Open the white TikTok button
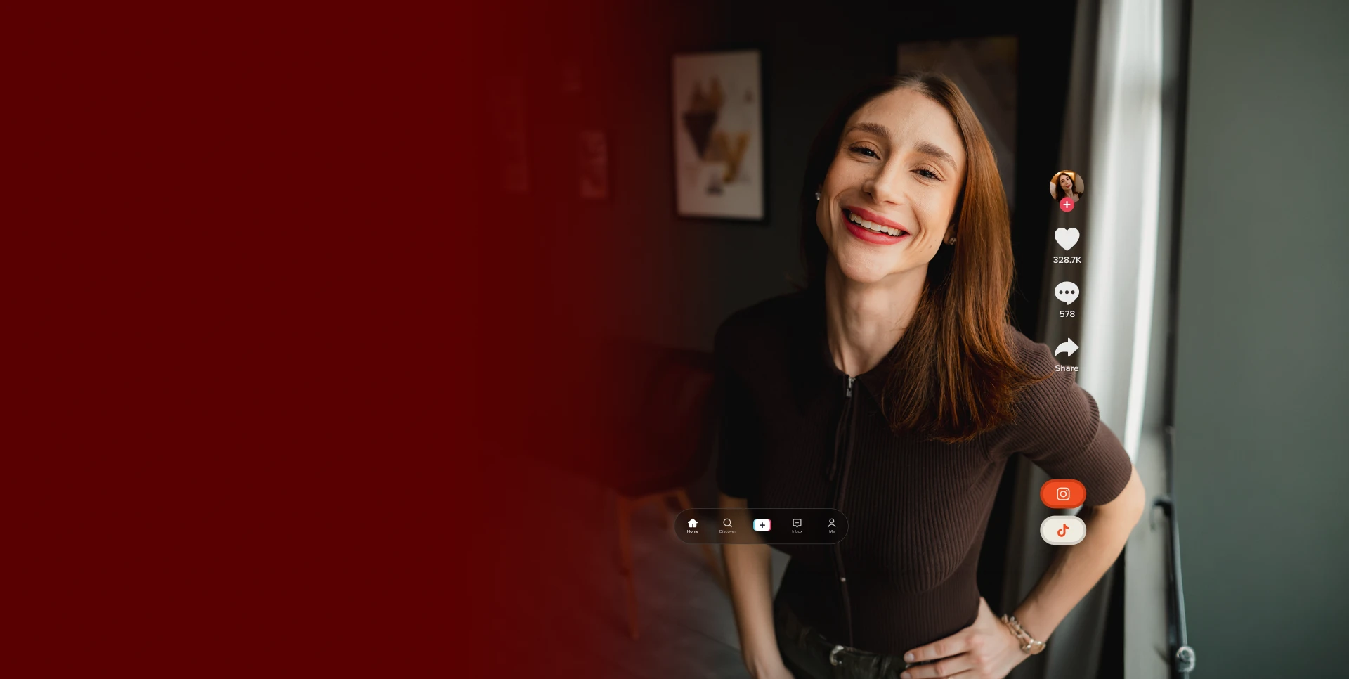This screenshot has height=679, width=1349. (x=1063, y=531)
